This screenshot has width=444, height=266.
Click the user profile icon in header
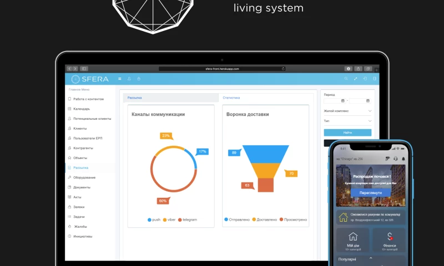(x=129, y=79)
